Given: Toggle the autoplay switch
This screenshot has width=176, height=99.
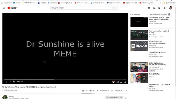Looking at the screenshot, I should 170,14.
